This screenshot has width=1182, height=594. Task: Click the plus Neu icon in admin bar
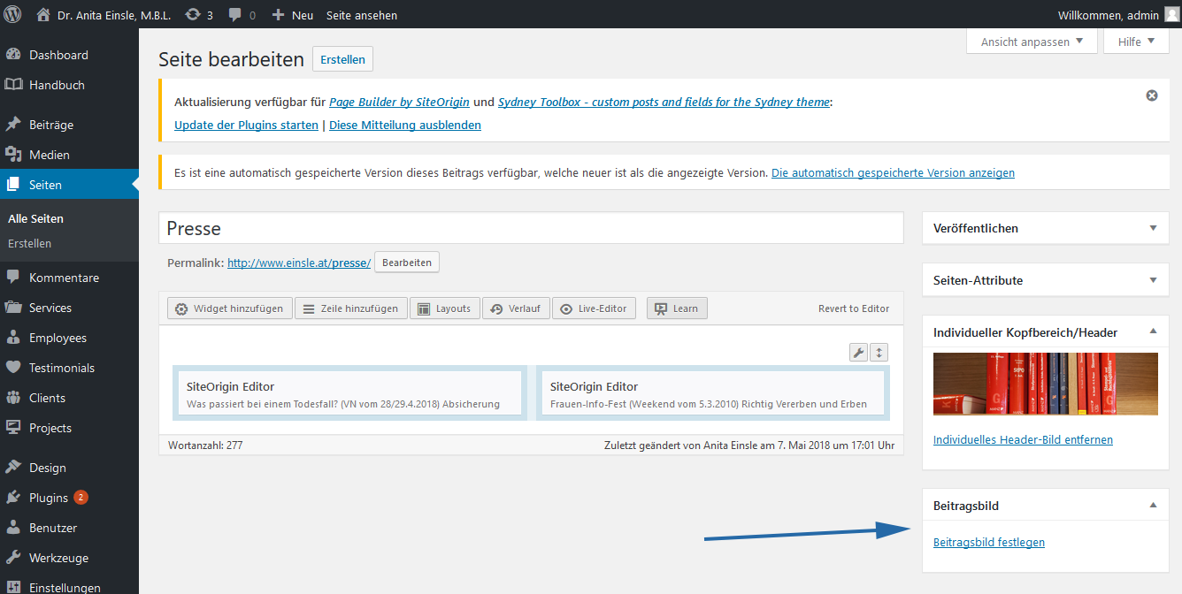pyautogui.click(x=278, y=15)
